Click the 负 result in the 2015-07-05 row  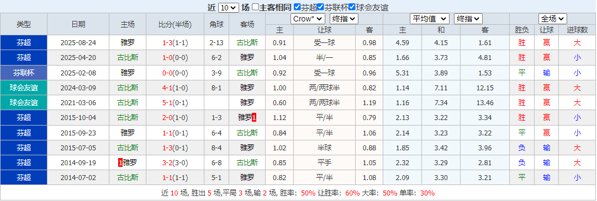[522, 148]
